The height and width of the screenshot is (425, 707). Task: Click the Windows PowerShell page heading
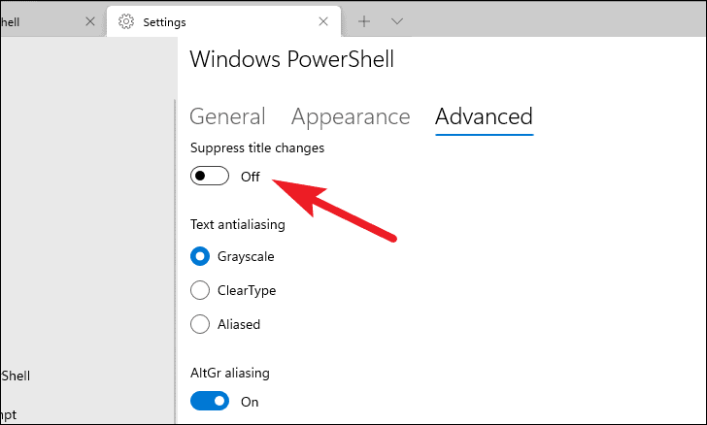coord(291,59)
